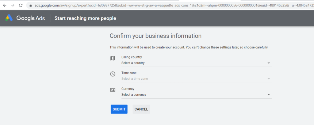Open the Billing country dropdown
The height and width of the screenshot is (125, 314).
click(x=196, y=63)
